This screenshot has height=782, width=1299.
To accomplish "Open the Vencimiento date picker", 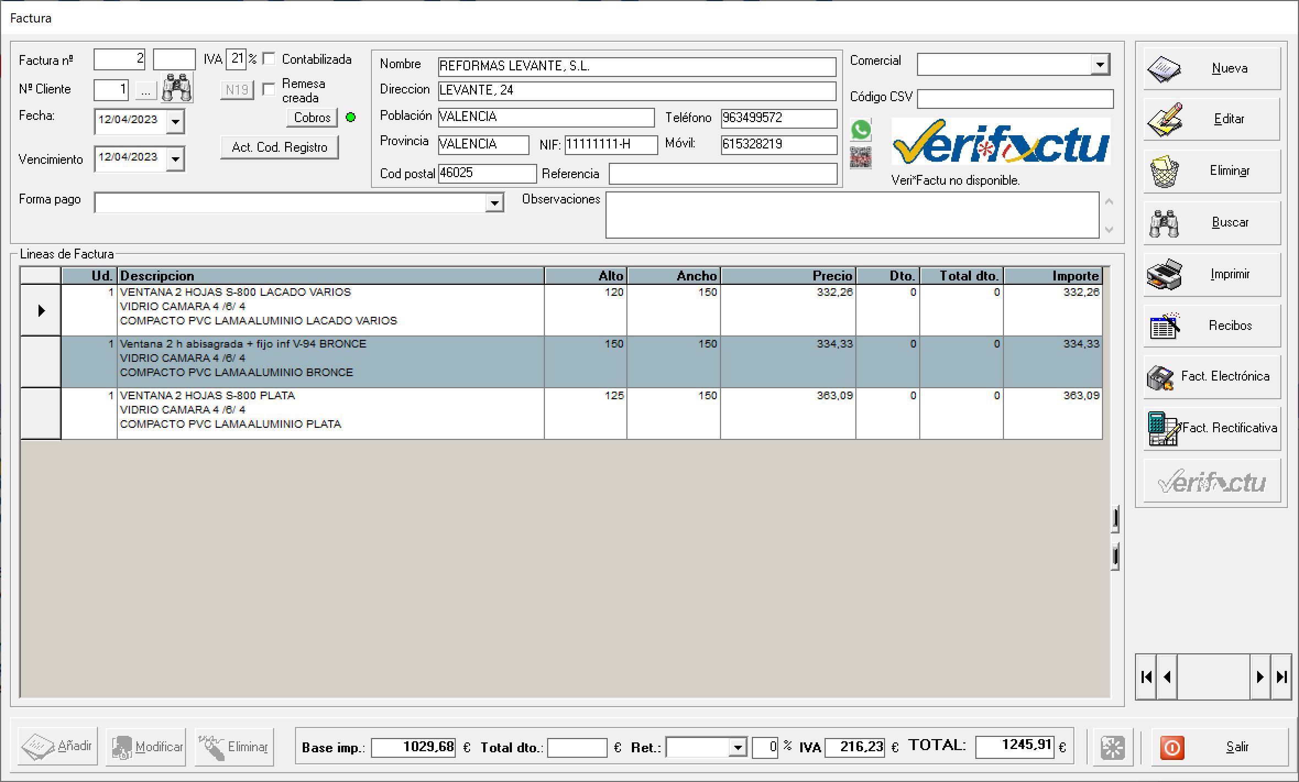I will (175, 159).
